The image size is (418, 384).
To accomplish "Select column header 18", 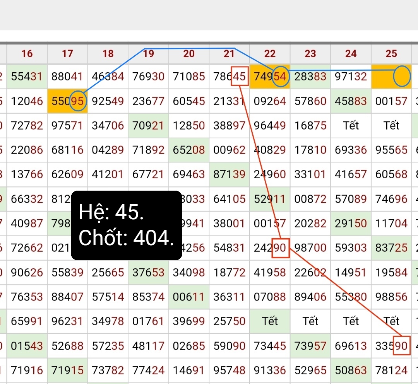I will 108,54.
